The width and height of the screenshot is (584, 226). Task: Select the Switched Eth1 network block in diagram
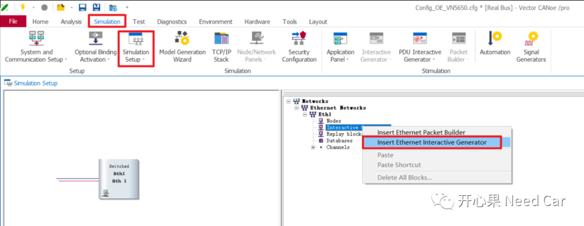pos(119,179)
